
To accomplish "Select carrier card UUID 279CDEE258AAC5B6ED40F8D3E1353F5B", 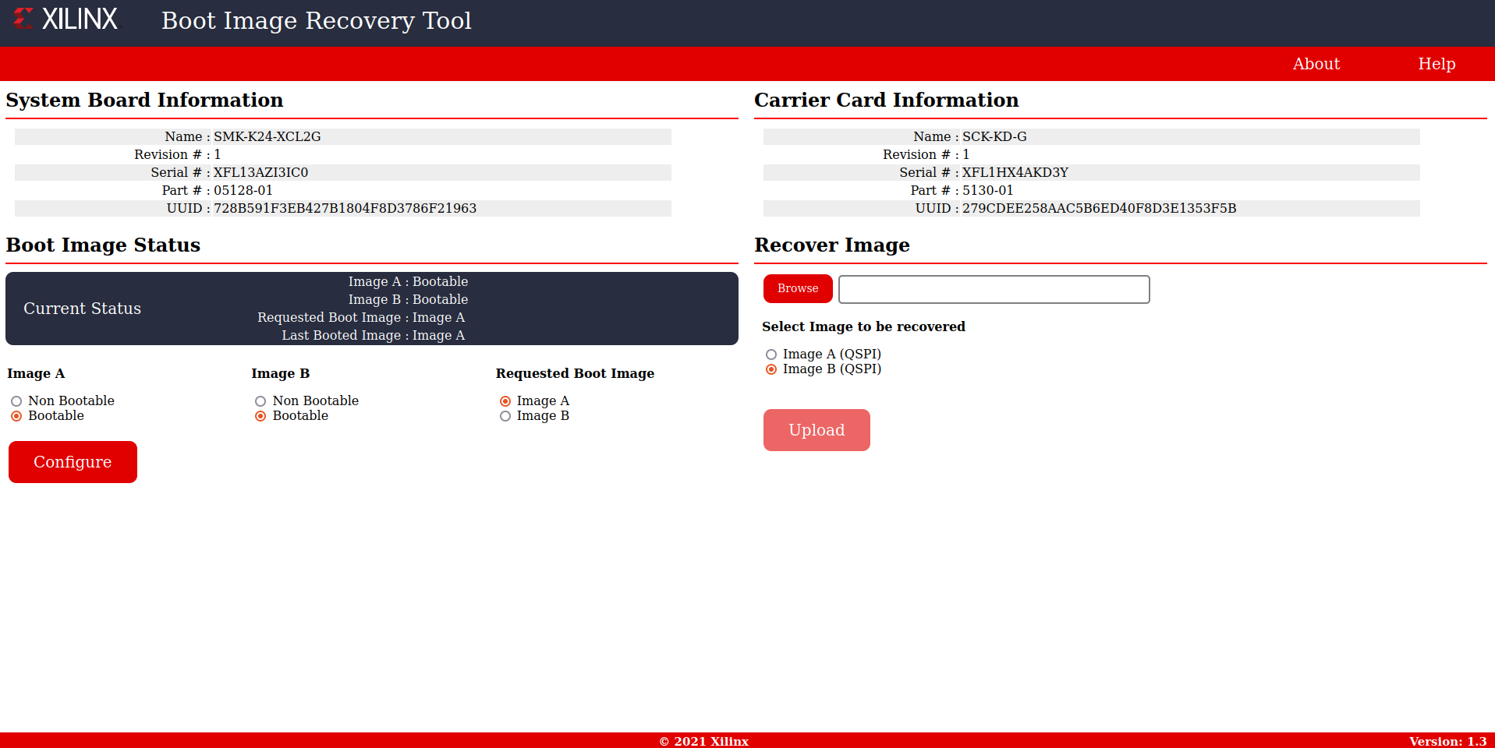I will (x=1099, y=208).
